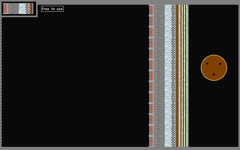
Task: Click the gray wavy chevron column in main view
Action: [x=159, y=76]
